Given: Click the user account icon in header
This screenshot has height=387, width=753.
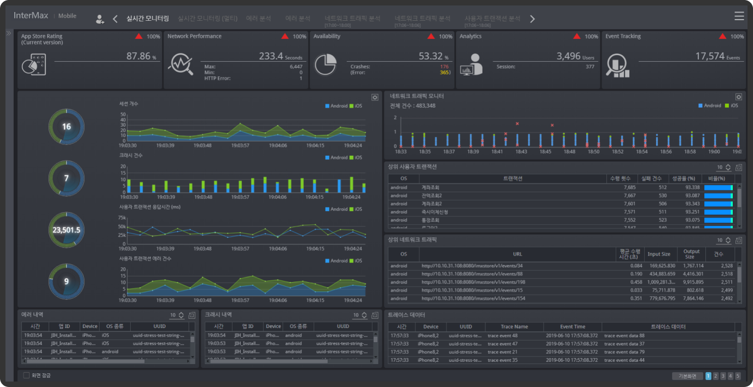Looking at the screenshot, I should click(100, 19).
